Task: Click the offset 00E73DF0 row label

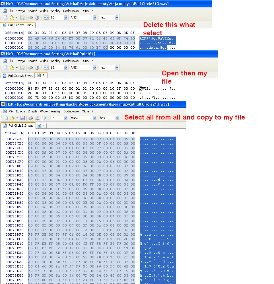Action: click(x=14, y=234)
